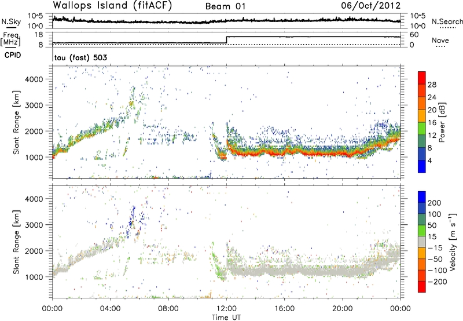This screenshot has width=463, height=321.
Task: Click the 'Beam 01' label
Action: (226, 6)
